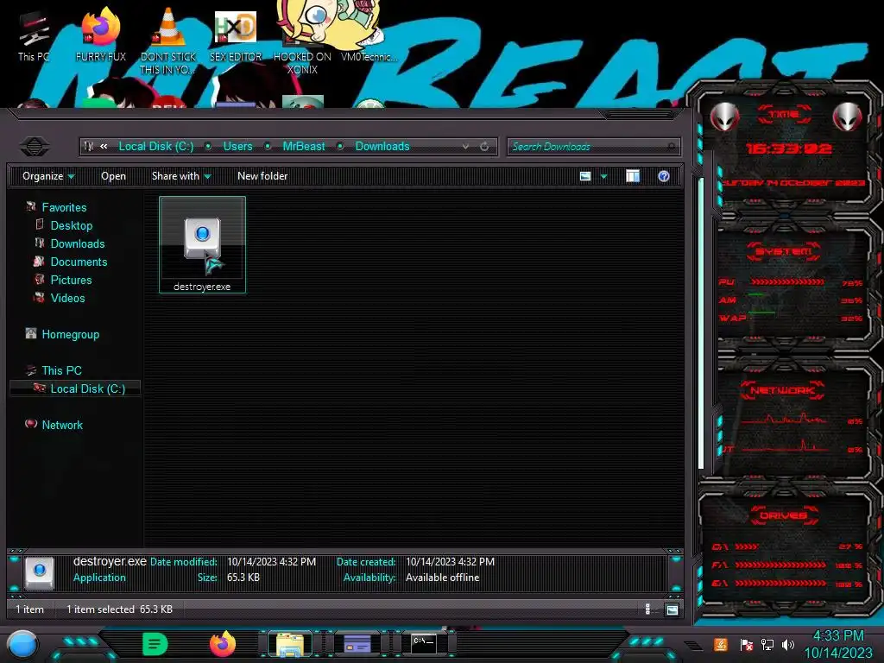
Task: Go to Local Disk (C:) in breadcrumb
Action: pos(155,147)
